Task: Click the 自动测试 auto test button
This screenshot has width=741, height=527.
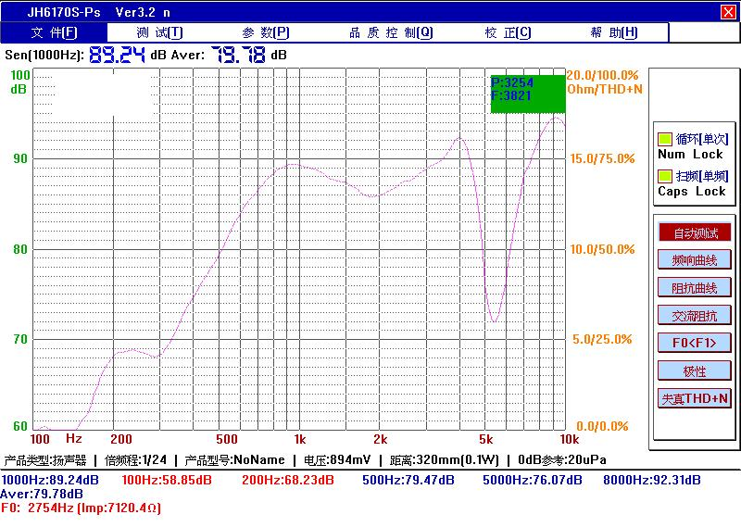Action: [694, 232]
